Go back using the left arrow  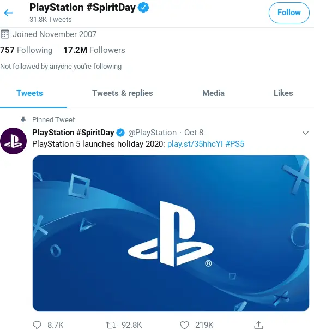click(x=8, y=13)
